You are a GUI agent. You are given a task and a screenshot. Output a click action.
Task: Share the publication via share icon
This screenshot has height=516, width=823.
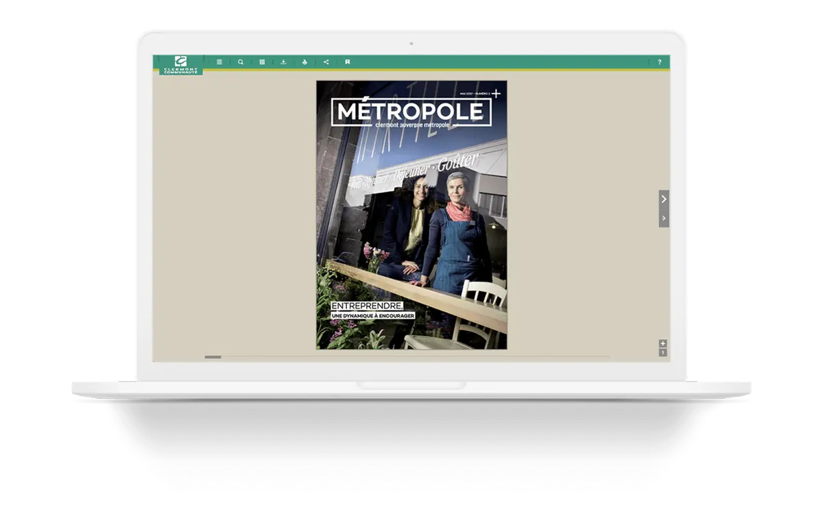coord(326,62)
